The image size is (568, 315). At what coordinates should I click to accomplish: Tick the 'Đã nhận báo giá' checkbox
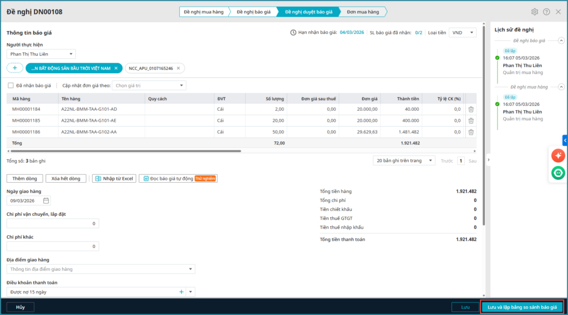click(11, 86)
